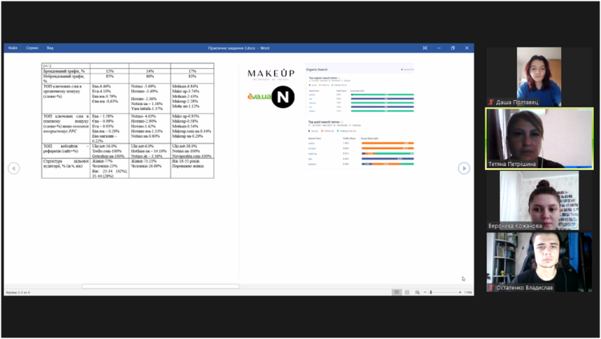Screen dimensions: 601x339
Task: Open the Сервис menu
Action: 32,48
